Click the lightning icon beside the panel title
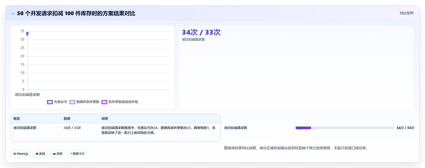Screen dimensions: 425x168 pos(13,14)
